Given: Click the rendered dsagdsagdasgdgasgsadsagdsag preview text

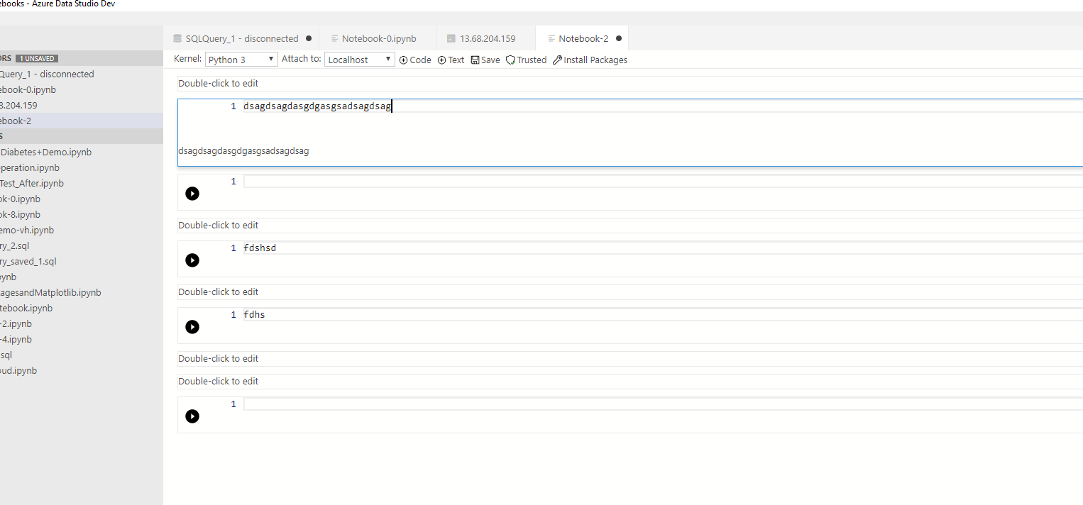Looking at the screenshot, I should tap(243, 151).
